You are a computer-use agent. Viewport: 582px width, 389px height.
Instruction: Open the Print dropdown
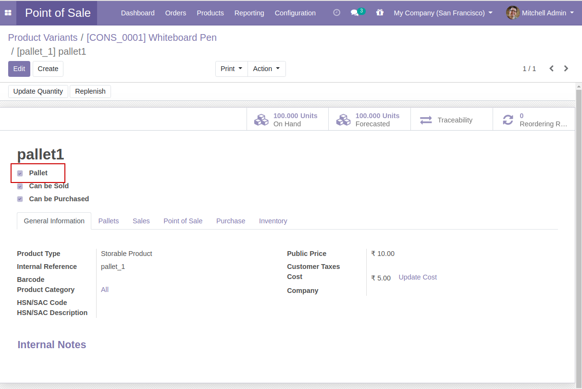tap(232, 69)
